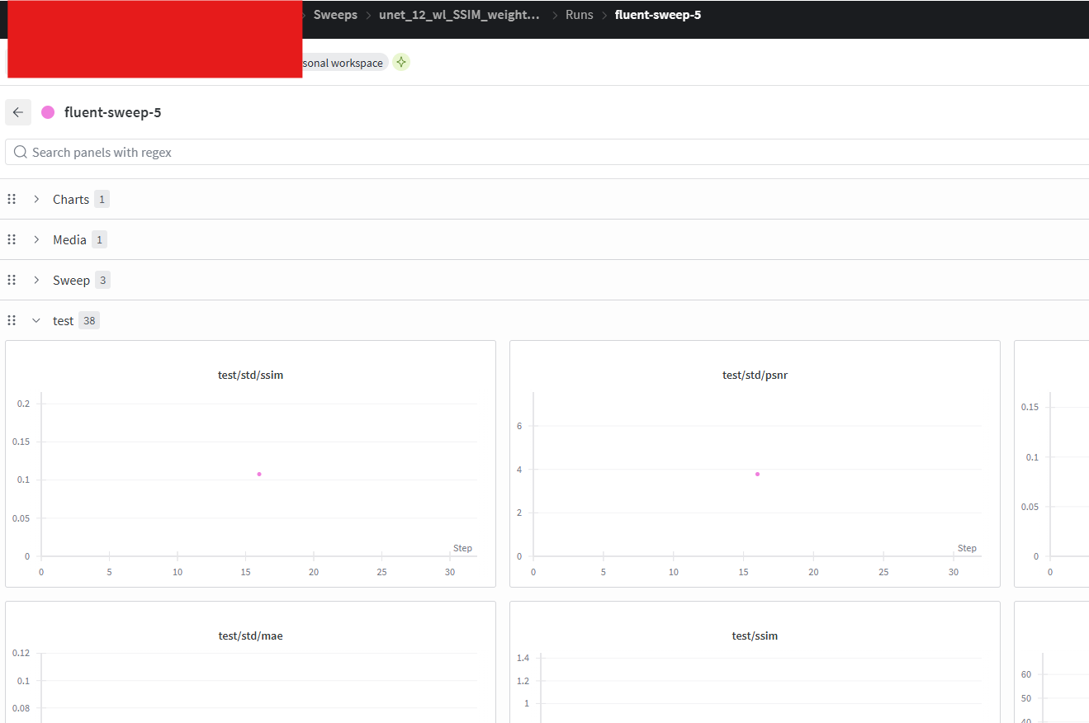Click the pink run color dot
This screenshot has height=723, width=1089.
(49, 111)
